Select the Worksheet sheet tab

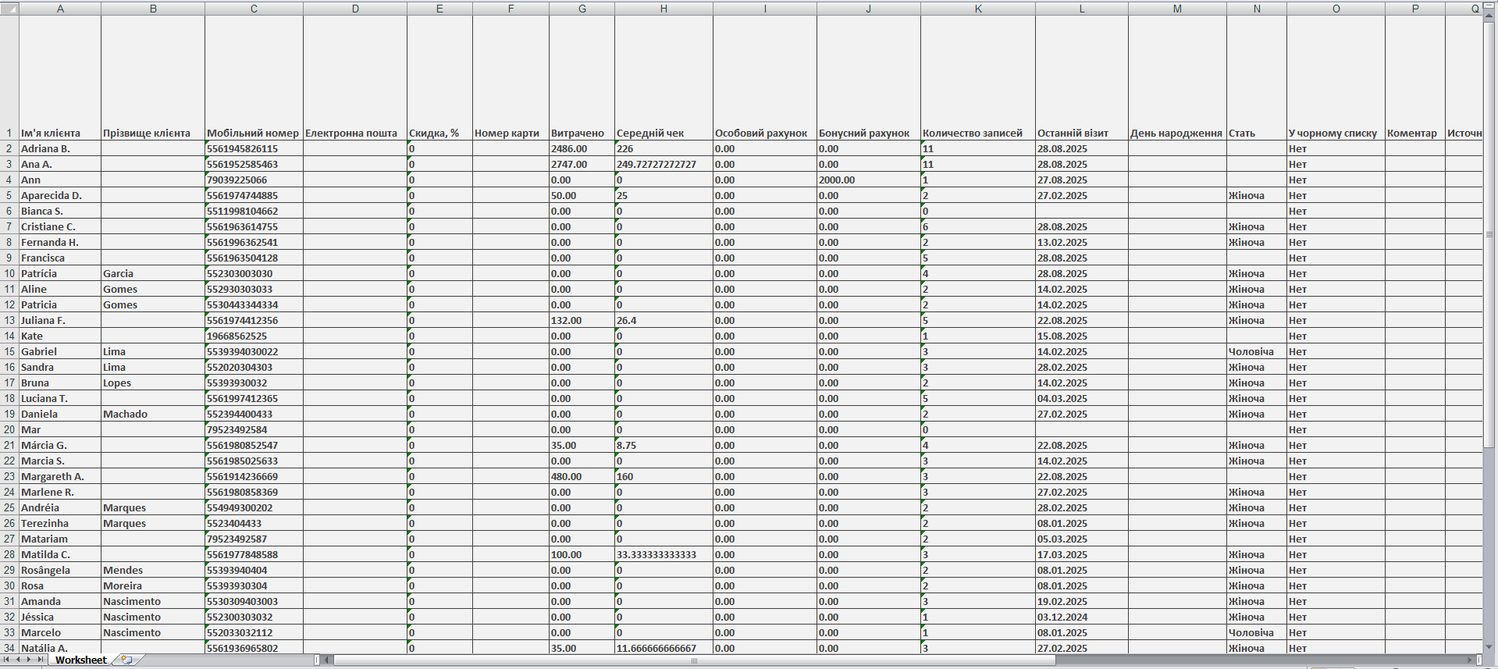(80, 660)
